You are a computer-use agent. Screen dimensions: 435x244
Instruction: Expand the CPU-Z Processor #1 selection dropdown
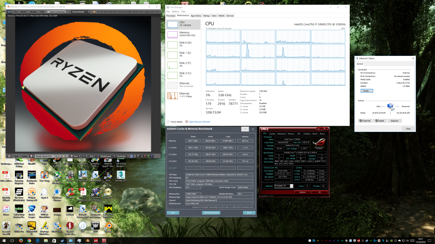coord(291,186)
